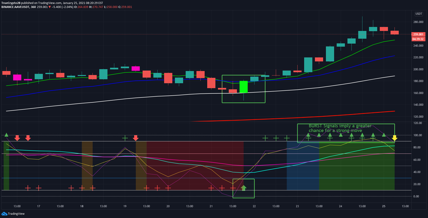
Task: Click date label 17 on the time axis
Action: point(39,206)
